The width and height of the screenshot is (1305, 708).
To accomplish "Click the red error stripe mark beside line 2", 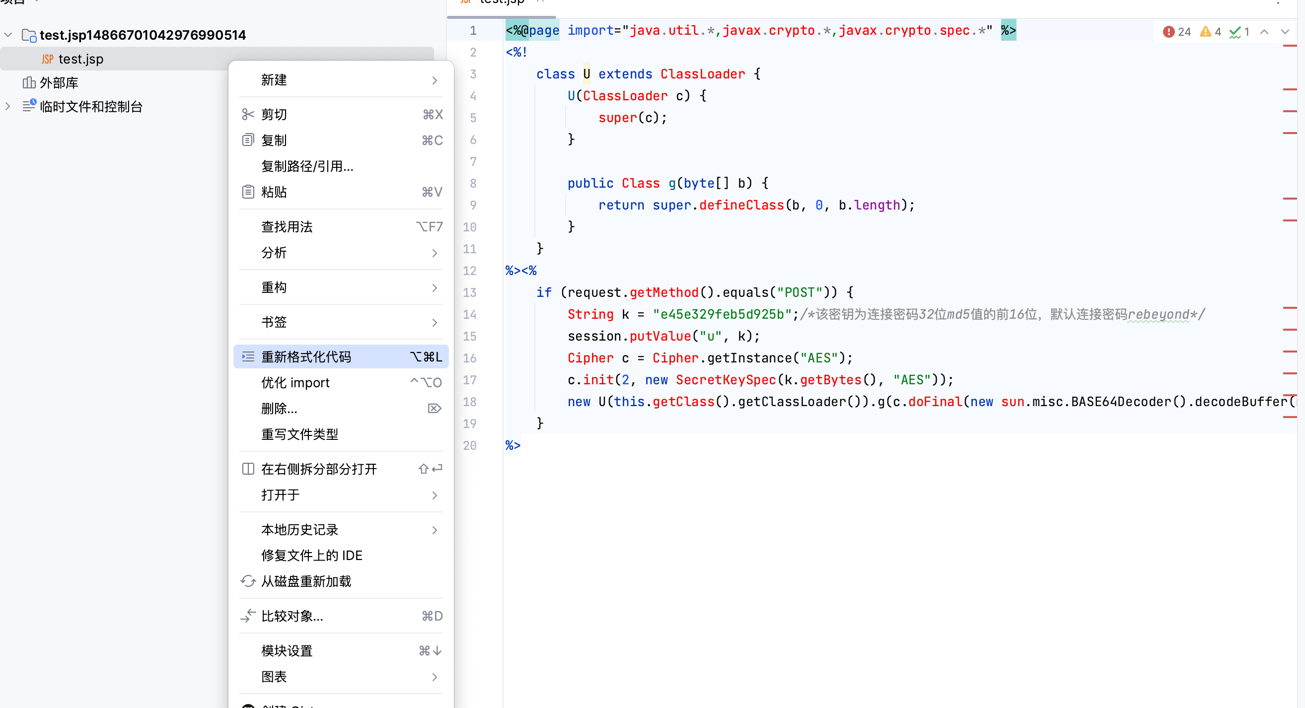I will [x=1289, y=46].
